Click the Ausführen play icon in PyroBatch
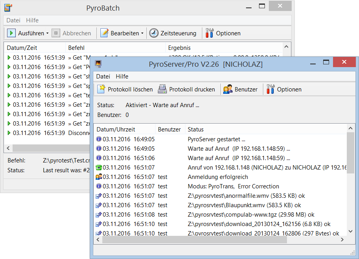This screenshot has width=359, height=259. pyautogui.click(x=11, y=33)
